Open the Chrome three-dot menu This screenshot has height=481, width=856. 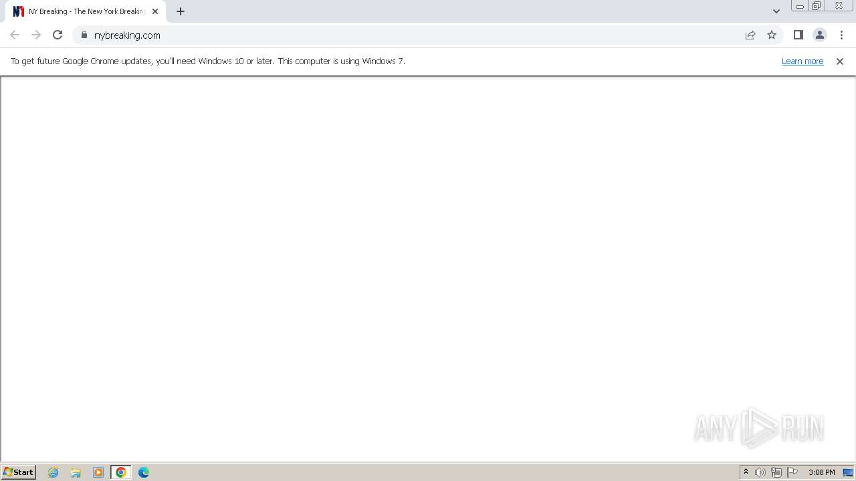tap(842, 35)
